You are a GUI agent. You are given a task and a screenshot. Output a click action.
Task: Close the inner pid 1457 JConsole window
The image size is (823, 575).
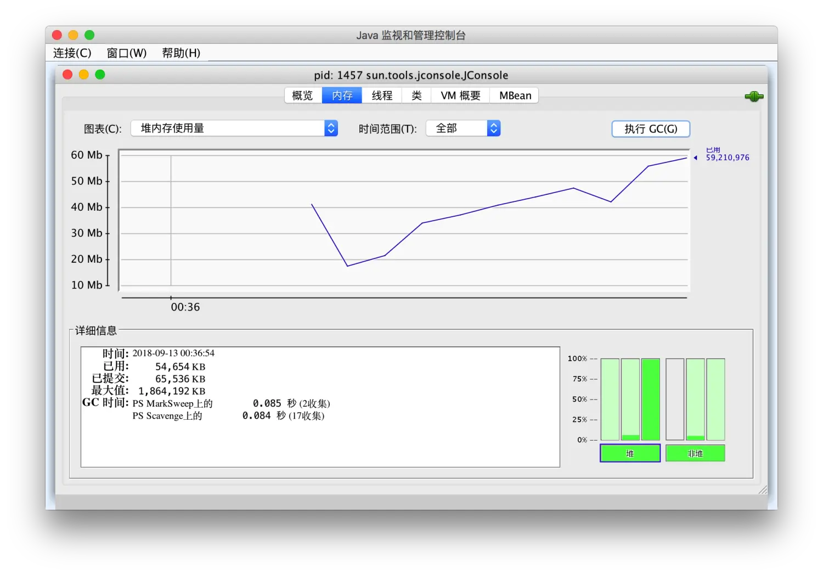(67, 75)
